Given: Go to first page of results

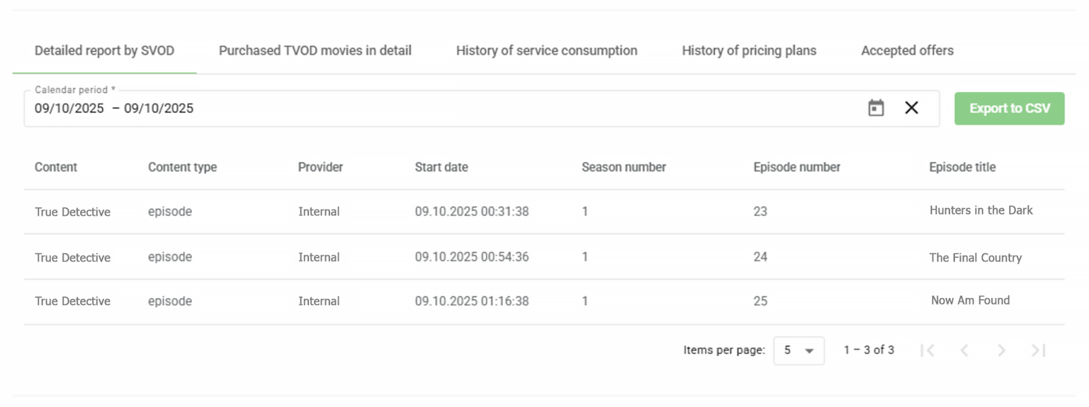Looking at the screenshot, I should 927,351.
